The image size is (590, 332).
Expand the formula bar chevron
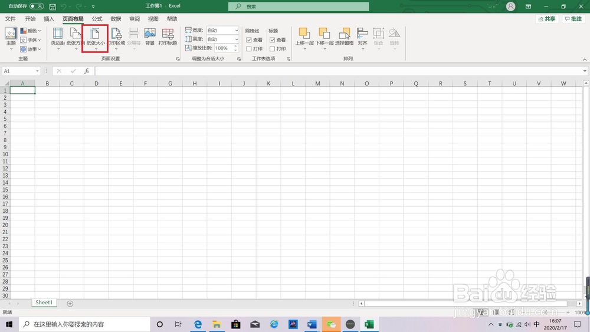[x=585, y=71]
